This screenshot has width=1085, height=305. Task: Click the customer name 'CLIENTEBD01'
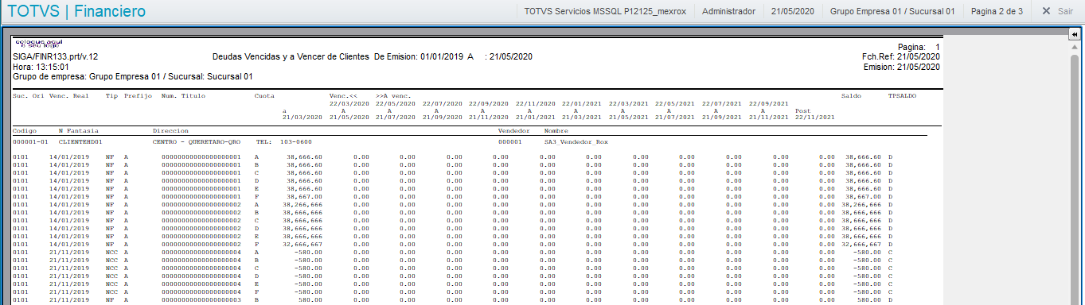[x=80, y=142]
